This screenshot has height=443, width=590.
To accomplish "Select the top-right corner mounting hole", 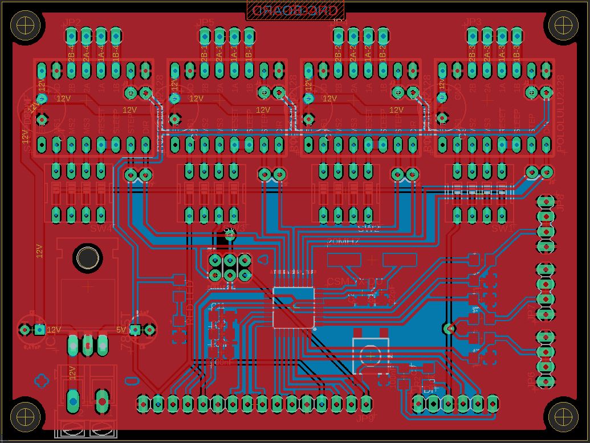I will click(x=563, y=26).
